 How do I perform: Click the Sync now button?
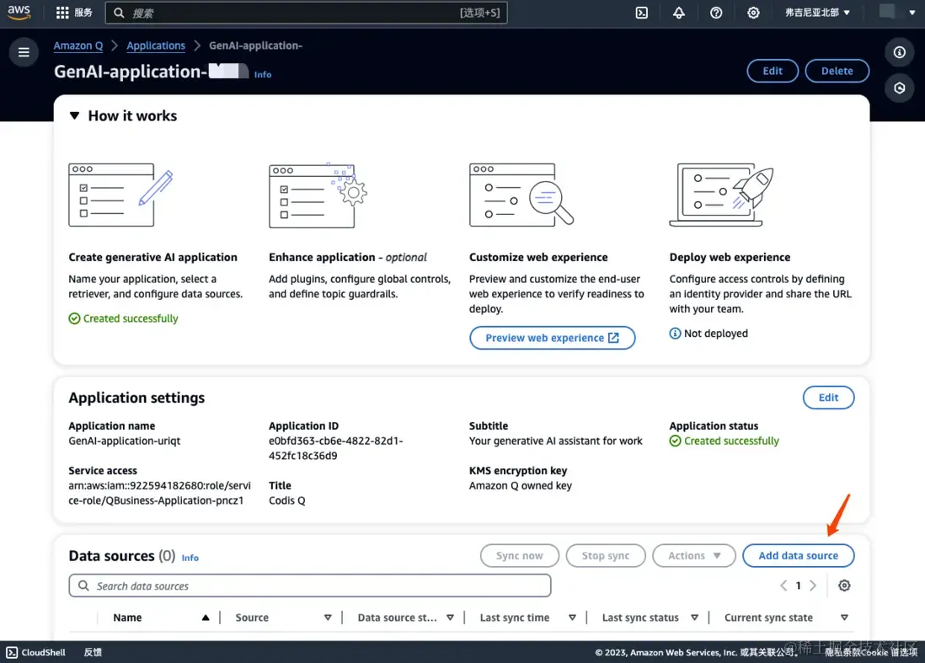tap(519, 556)
